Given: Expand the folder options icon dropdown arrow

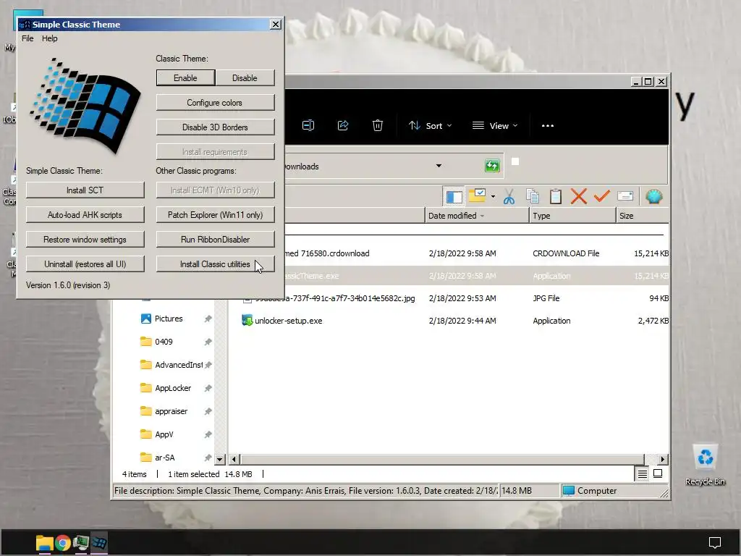Looking at the screenshot, I should (x=493, y=196).
